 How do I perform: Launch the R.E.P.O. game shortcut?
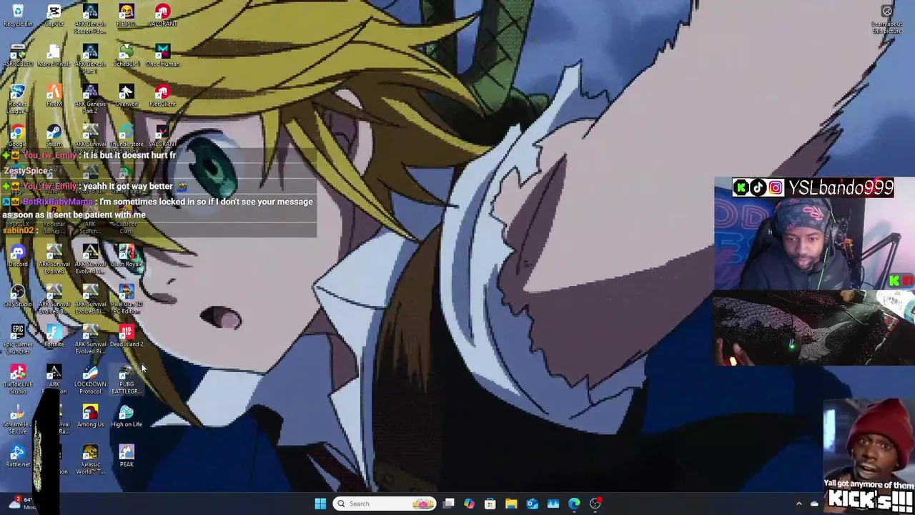click(x=127, y=16)
